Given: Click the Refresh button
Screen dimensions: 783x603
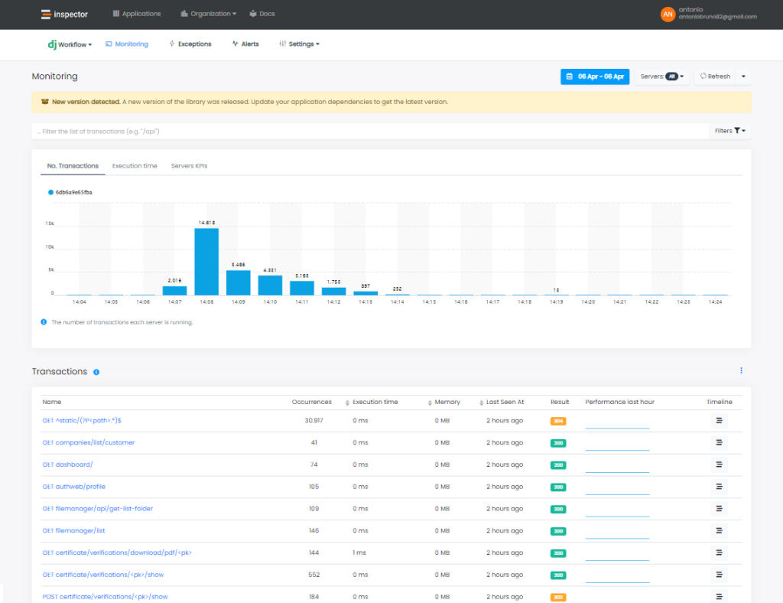Looking at the screenshot, I should pos(715,77).
